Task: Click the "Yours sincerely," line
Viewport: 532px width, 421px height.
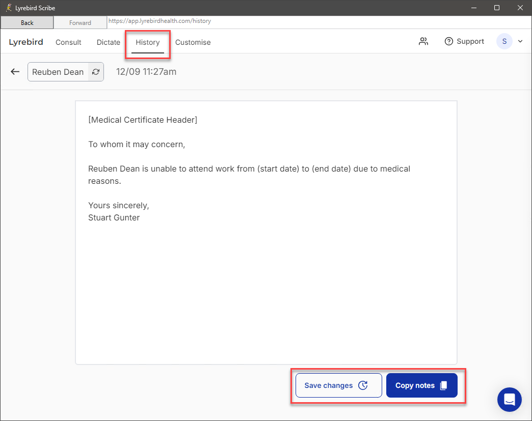Action: (x=119, y=206)
